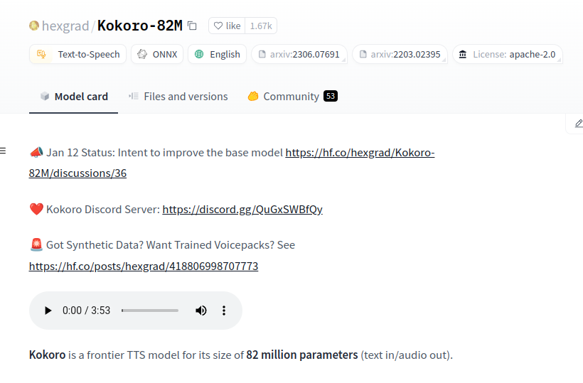This screenshot has width=583, height=383.
Task: Open the table of contents menu icon
Action: click(x=3, y=151)
